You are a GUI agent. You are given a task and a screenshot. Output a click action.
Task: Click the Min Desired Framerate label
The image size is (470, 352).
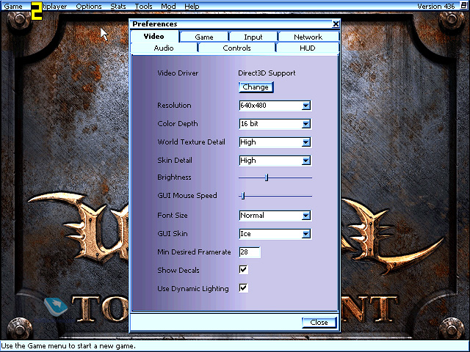pos(194,252)
